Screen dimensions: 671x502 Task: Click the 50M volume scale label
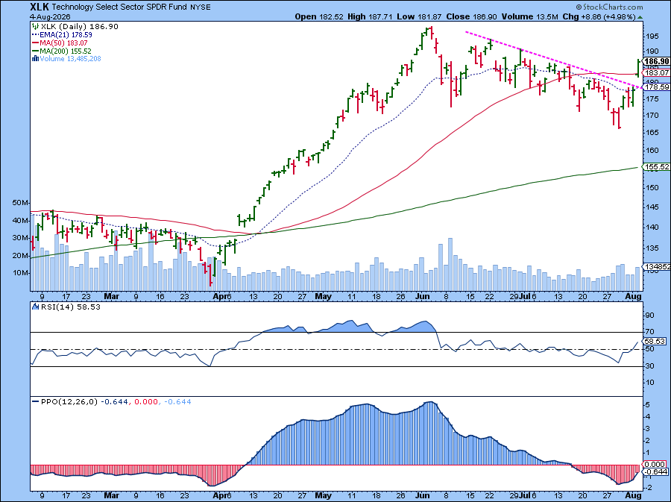21,202
